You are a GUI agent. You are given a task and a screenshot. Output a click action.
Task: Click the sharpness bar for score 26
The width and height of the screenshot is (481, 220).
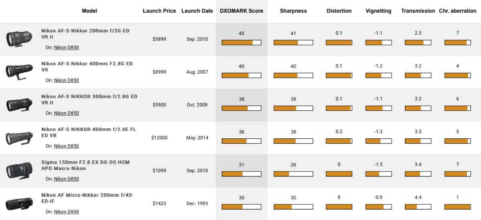tap(293, 174)
